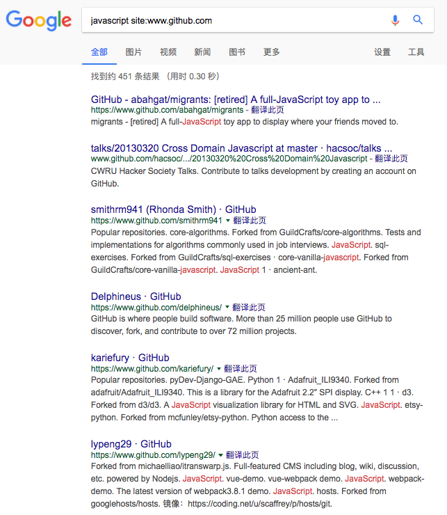Viewport: 447px width, 515px height.
Task: Click snippet 'CWRU Hacker Society Talks'
Action: (145, 171)
